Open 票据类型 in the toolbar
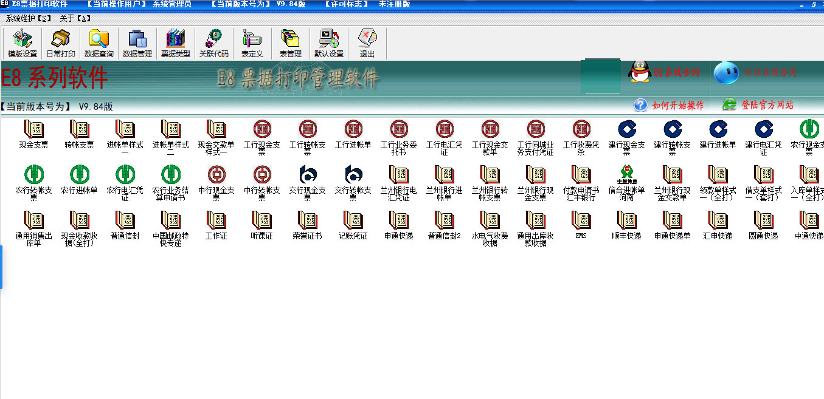 point(176,43)
